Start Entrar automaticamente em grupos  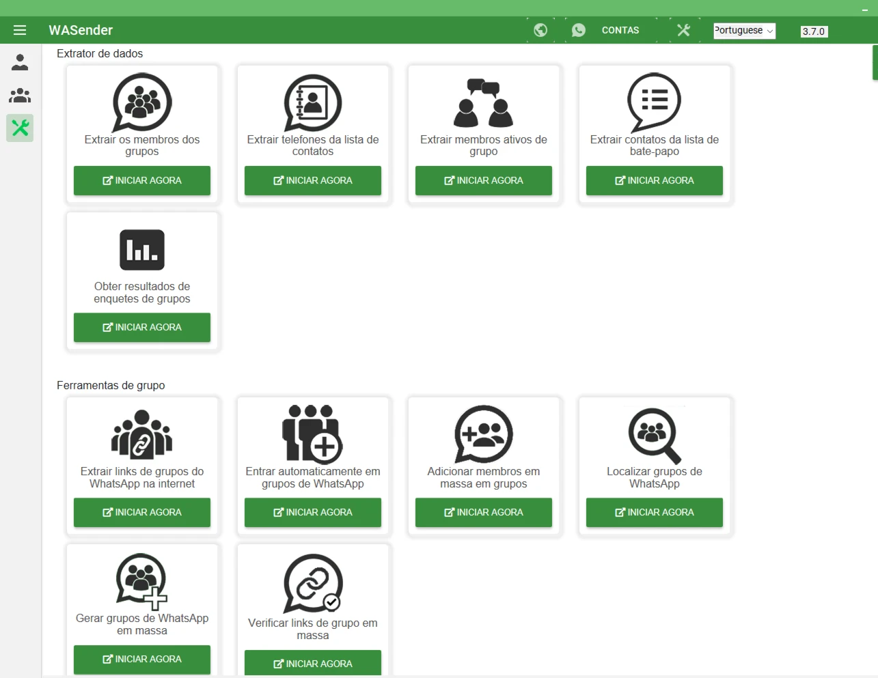click(313, 512)
